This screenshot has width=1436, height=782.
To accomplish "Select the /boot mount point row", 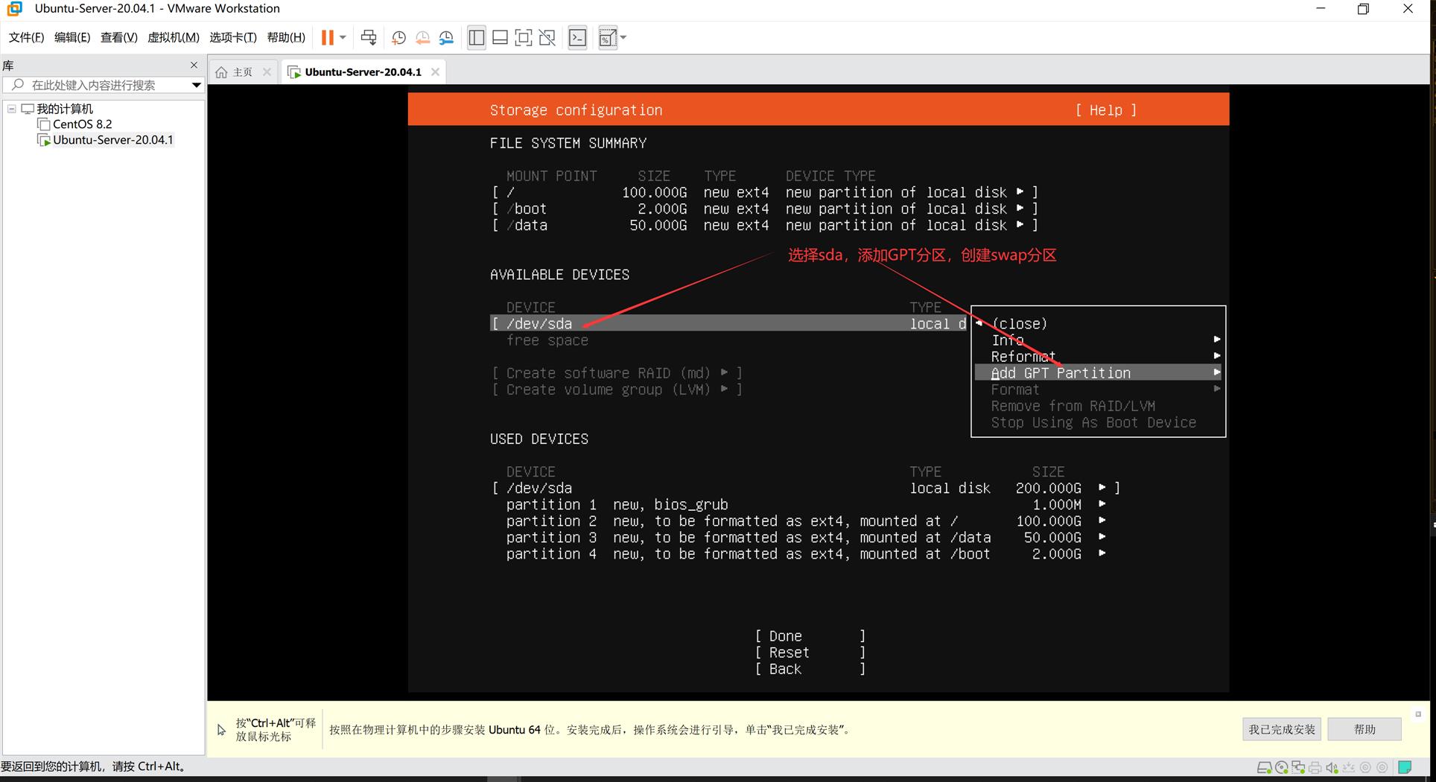I will tap(764, 209).
